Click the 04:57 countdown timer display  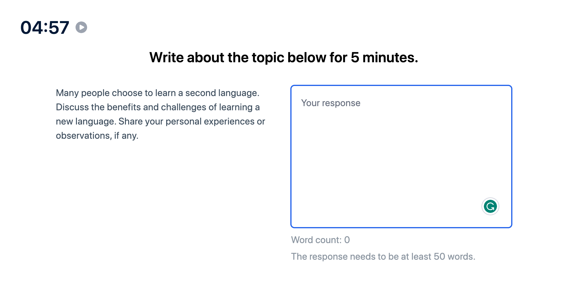coord(45,28)
